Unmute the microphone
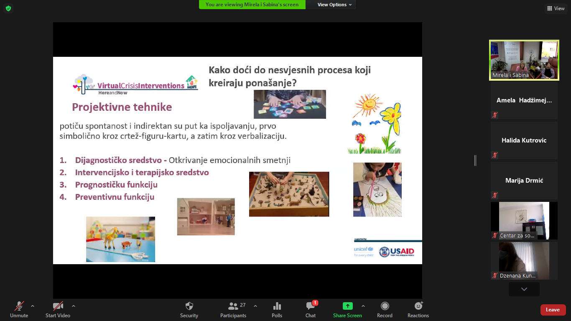 pos(19,306)
